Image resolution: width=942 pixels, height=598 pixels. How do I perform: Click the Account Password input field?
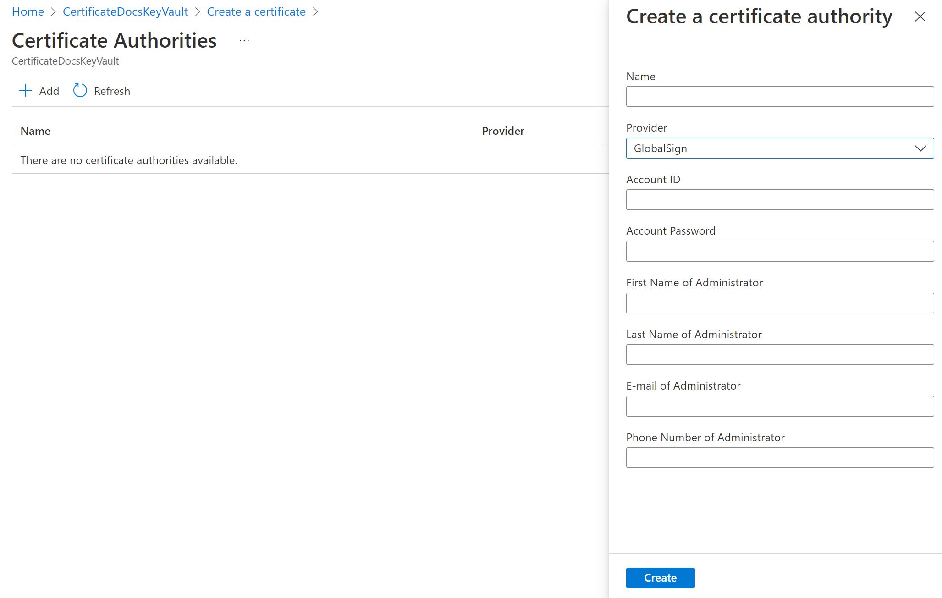click(780, 251)
